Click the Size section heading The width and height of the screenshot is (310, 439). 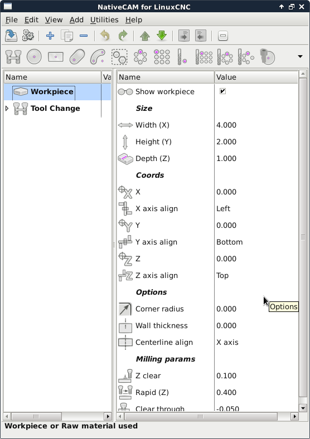144,108
